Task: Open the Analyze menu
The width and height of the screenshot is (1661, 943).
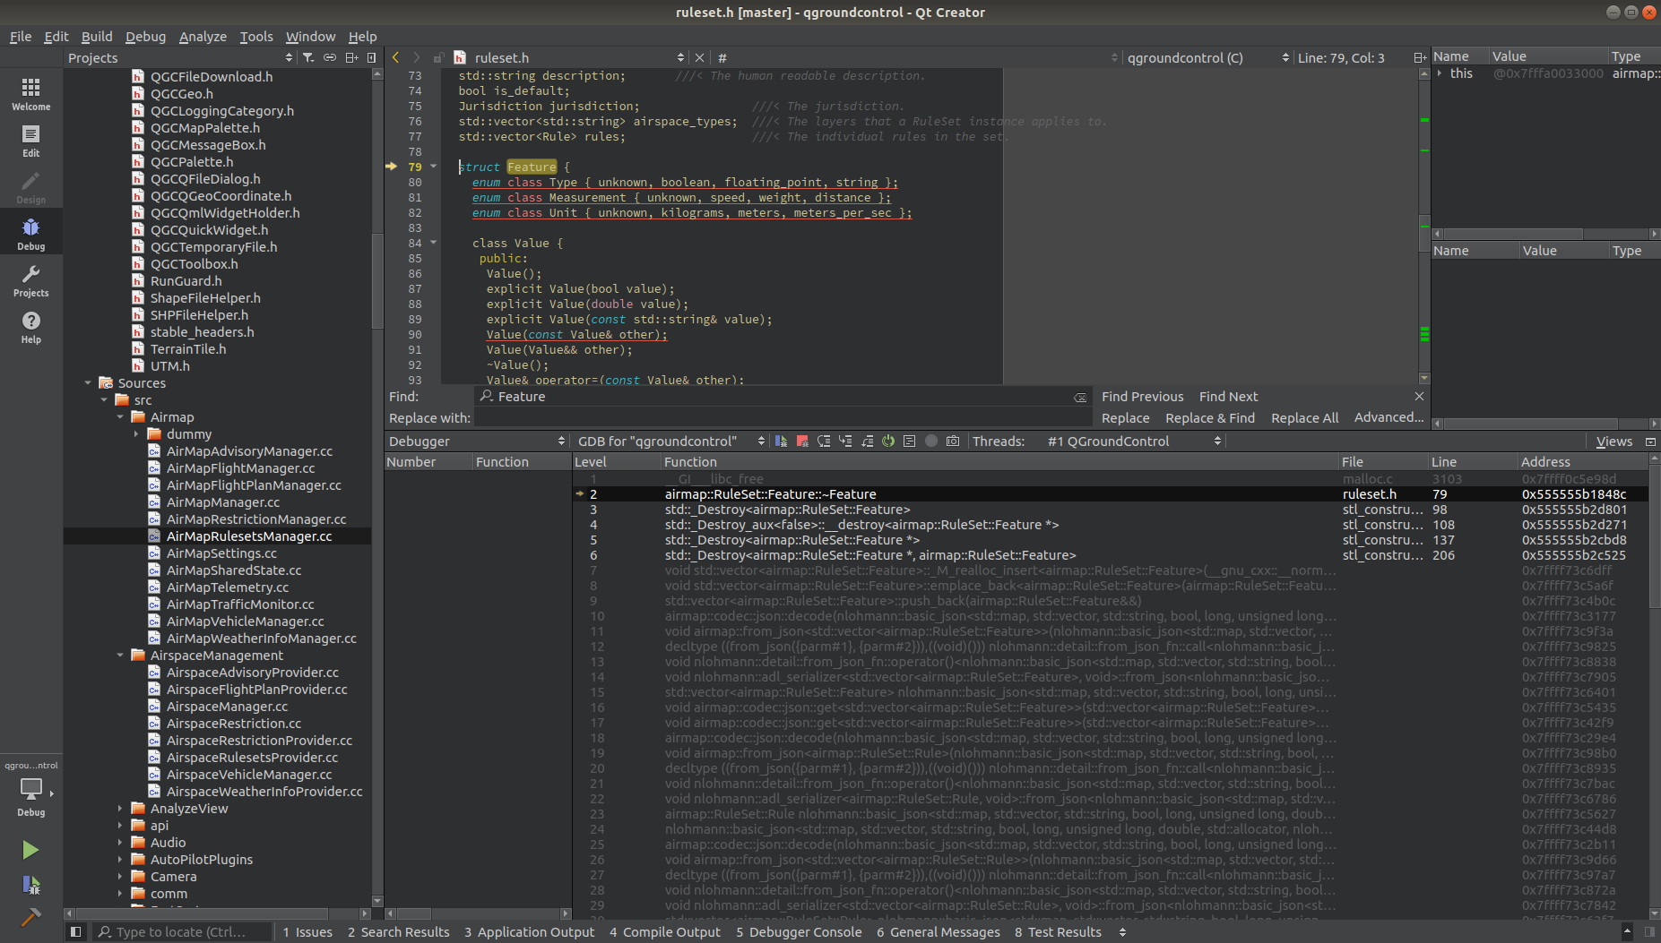Action: click(x=203, y=36)
